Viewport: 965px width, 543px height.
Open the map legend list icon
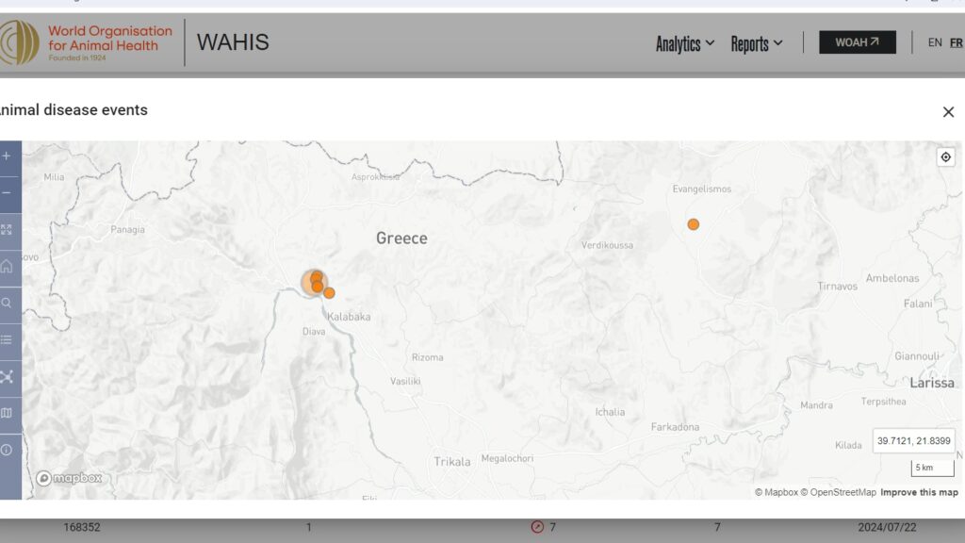click(7, 340)
